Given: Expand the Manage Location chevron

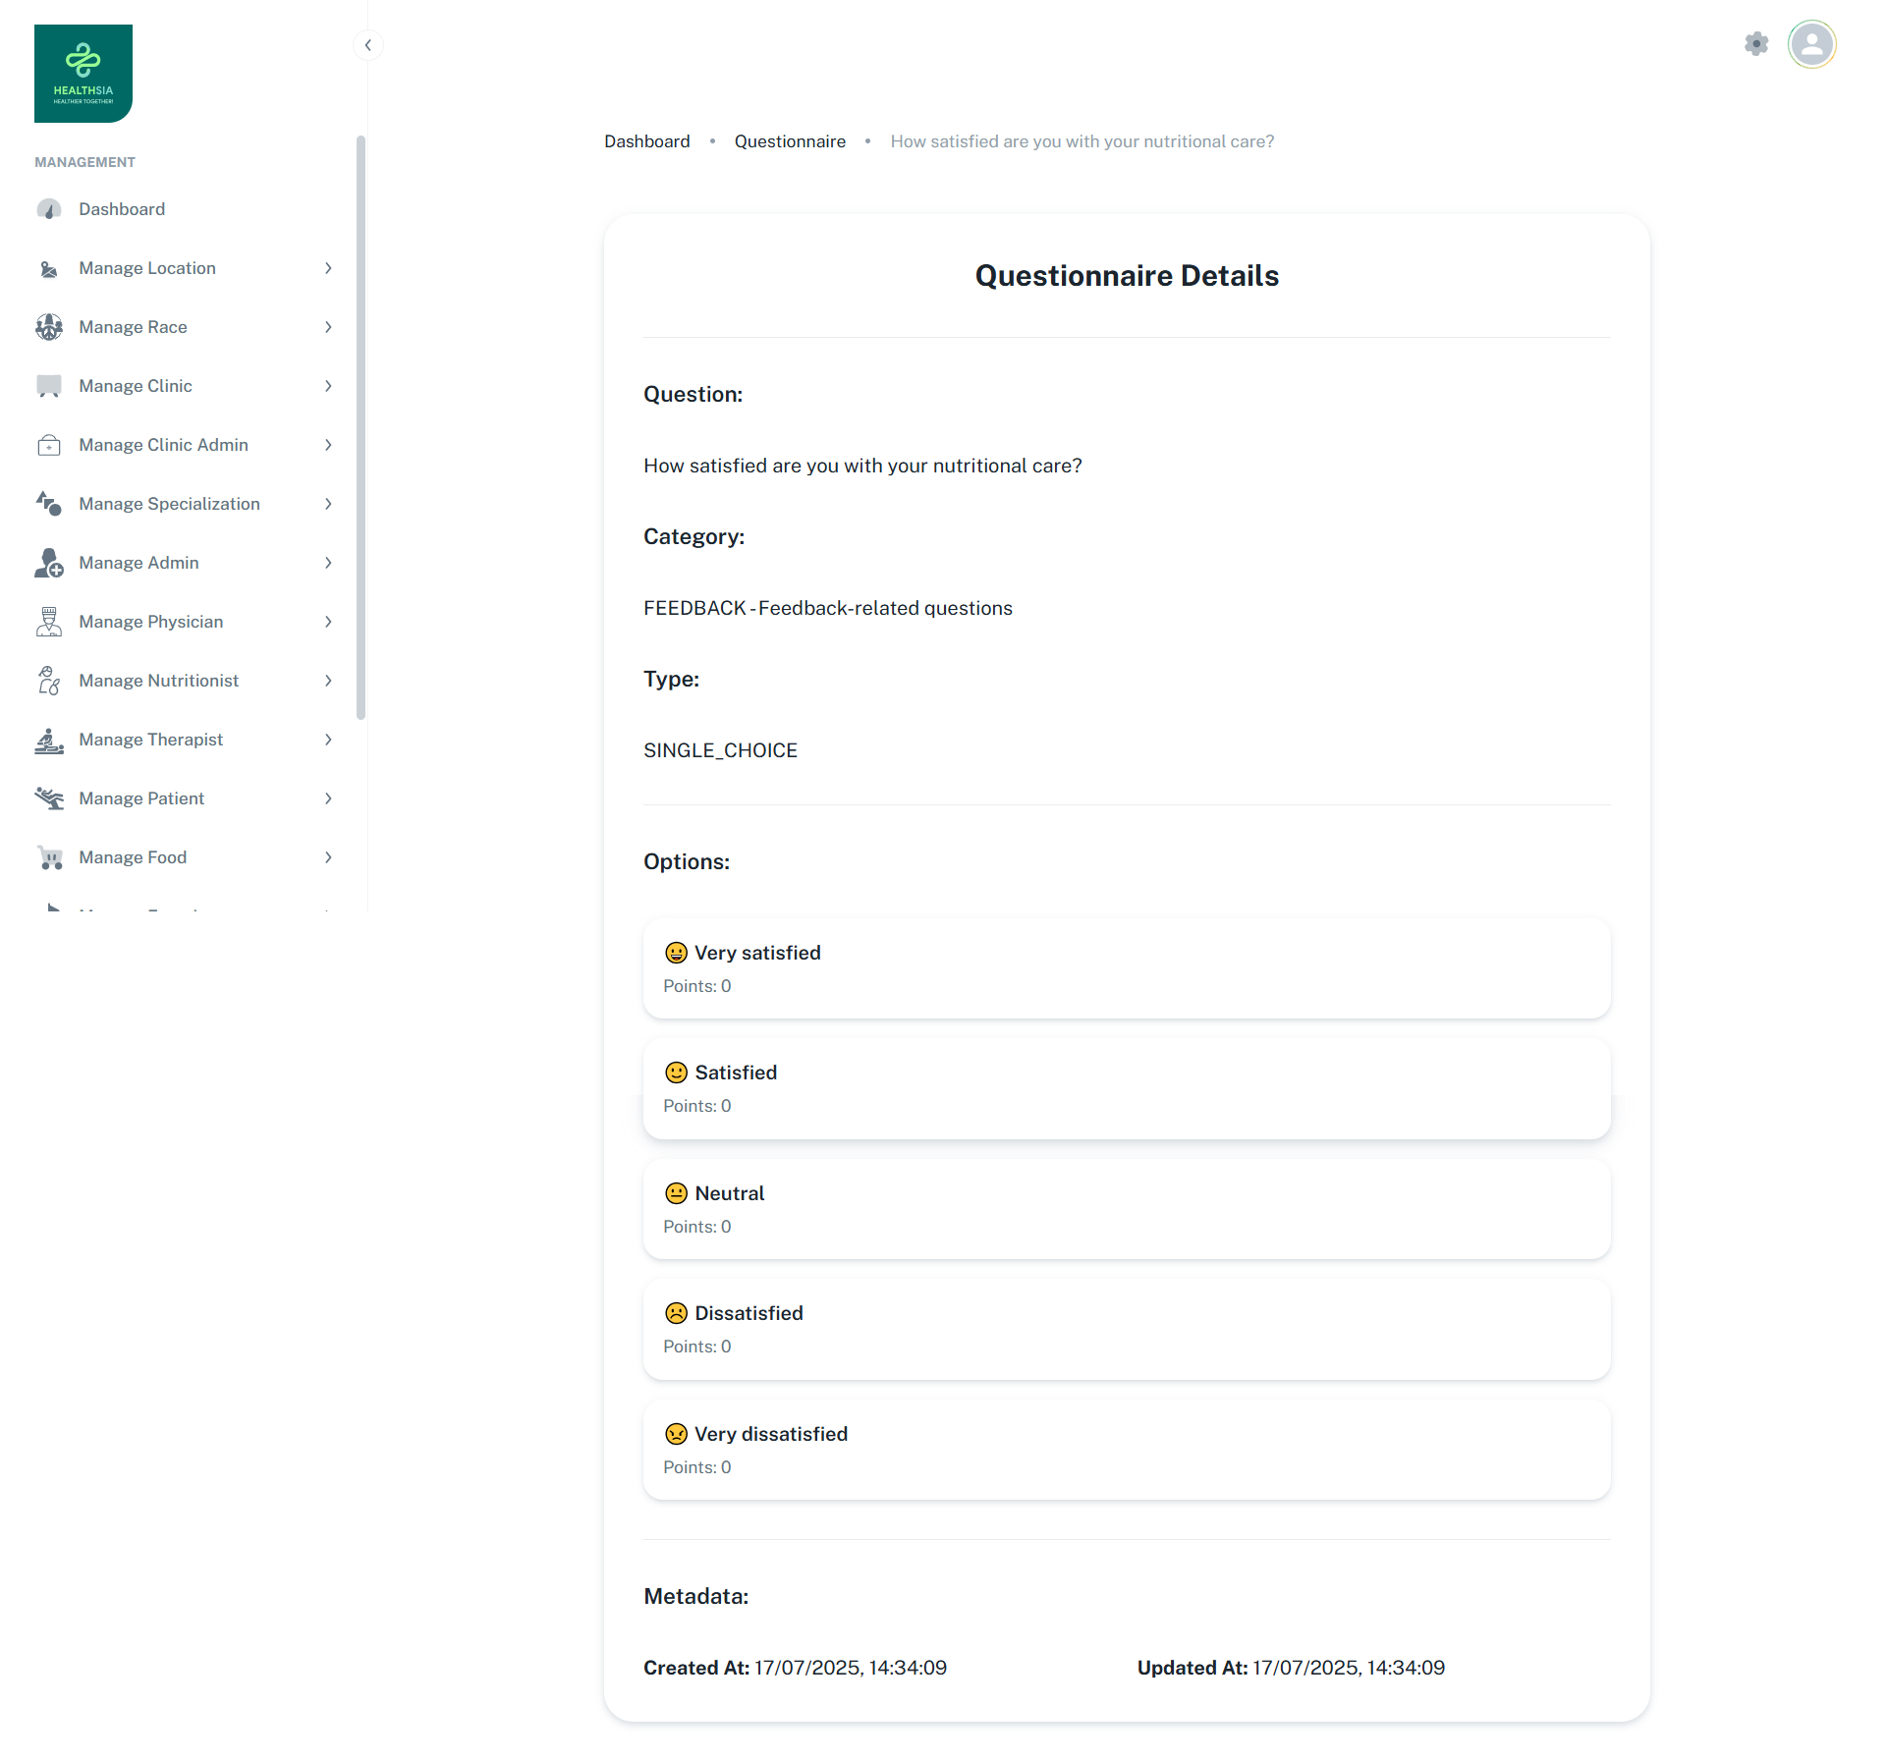Looking at the screenshot, I should pyautogui.click(x=328, y=268).
